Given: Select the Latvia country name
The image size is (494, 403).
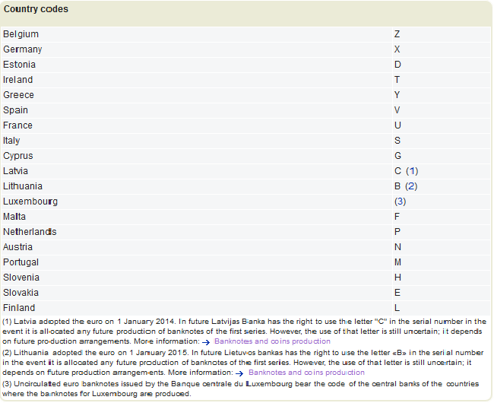Looking at the screenshot, I should [15, 171].
